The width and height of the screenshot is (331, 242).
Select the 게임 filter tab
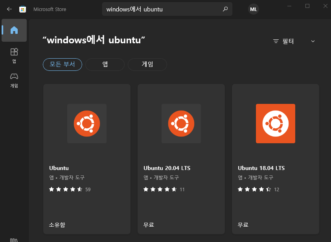coord(147,65)
